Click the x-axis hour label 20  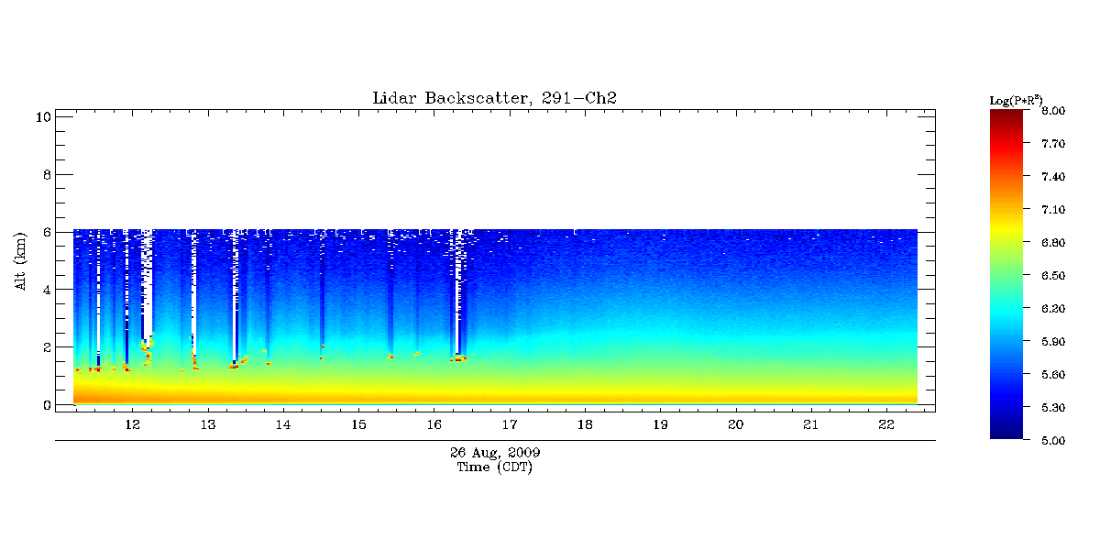click(736, 425)
